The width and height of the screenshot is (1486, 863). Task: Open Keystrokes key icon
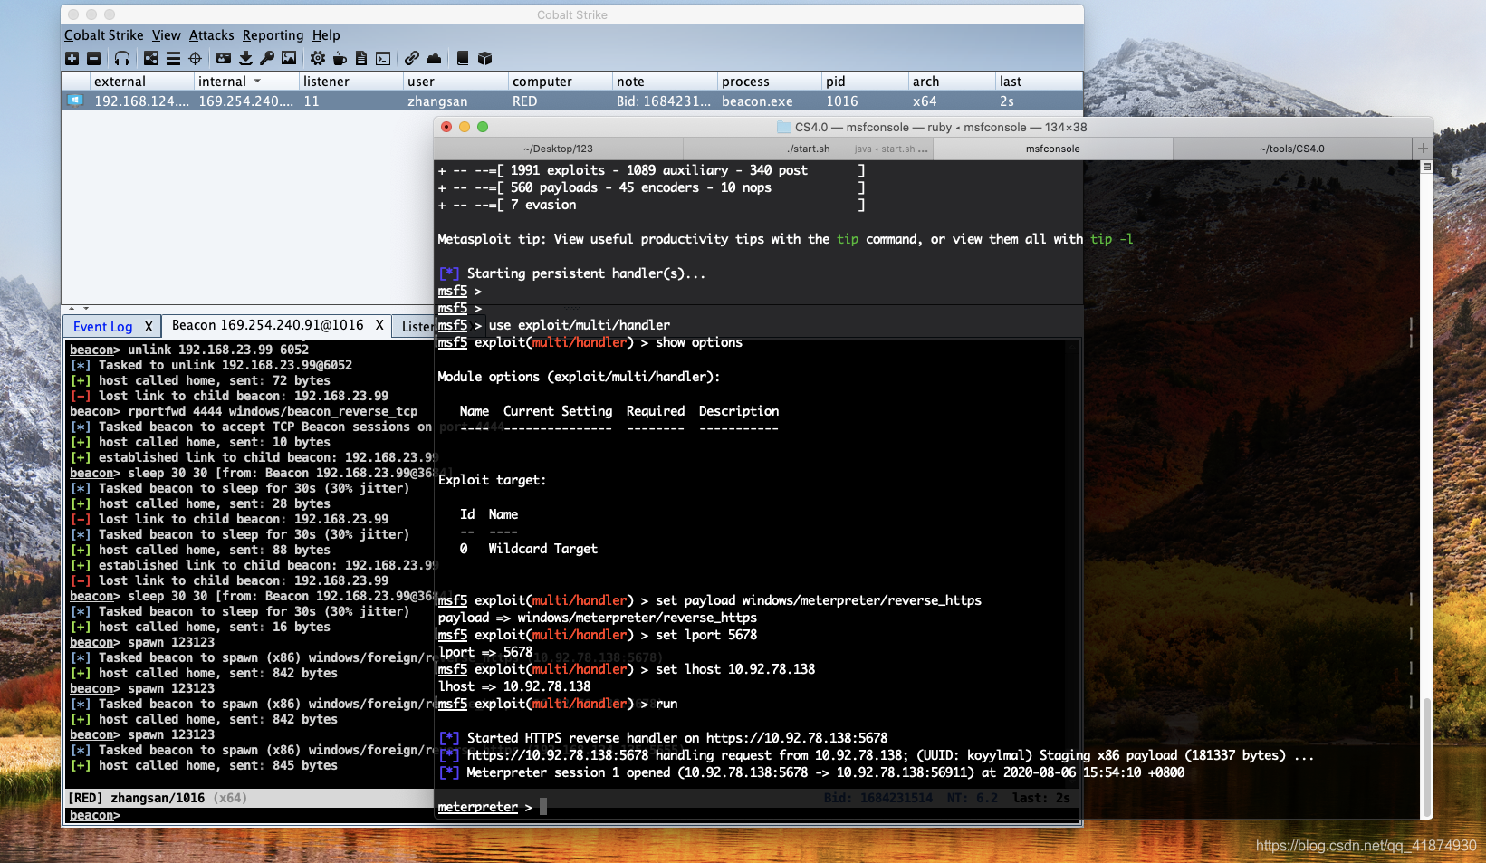(267, 58)
